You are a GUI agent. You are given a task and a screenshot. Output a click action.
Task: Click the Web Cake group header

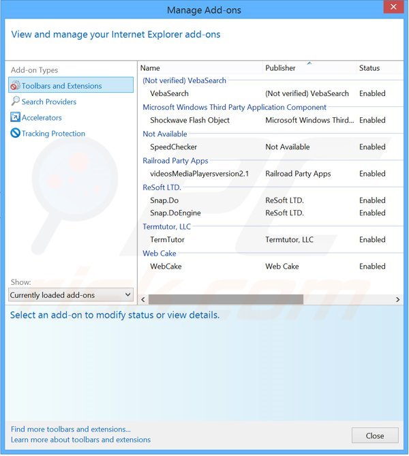pos(159,254)
